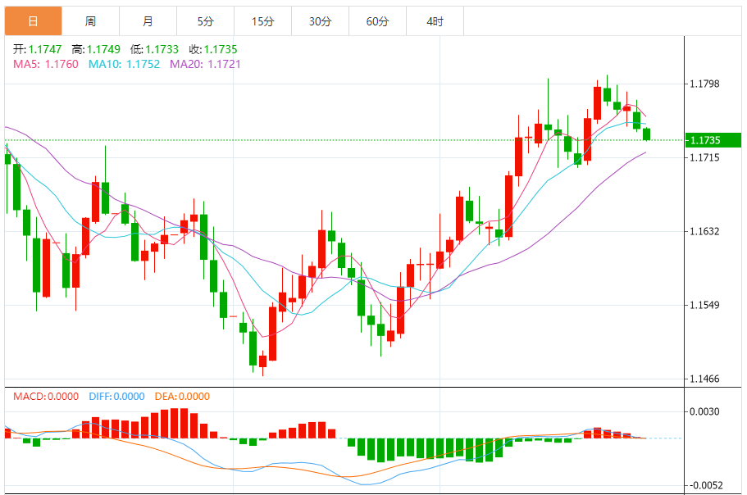Click the MACD: 0.0000 legend label
Viewport: 747px width, 495px height.
tap(46, 397)
